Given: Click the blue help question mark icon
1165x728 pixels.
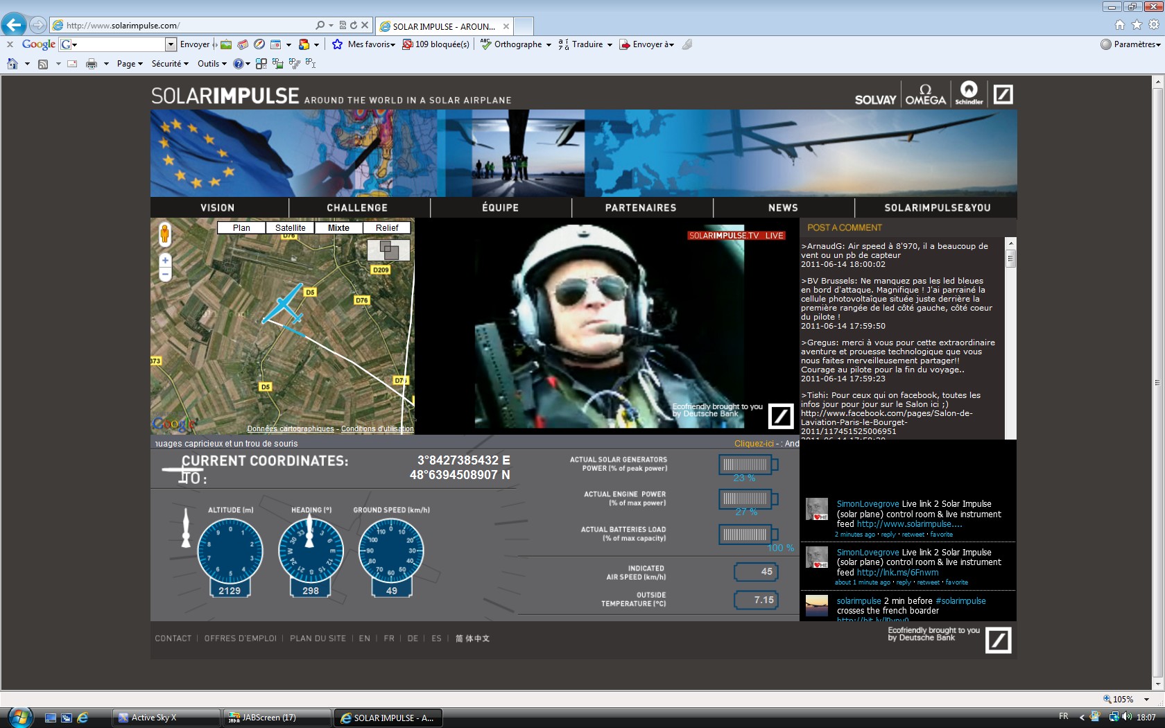Looking at the screenshot, I should 238,64.
